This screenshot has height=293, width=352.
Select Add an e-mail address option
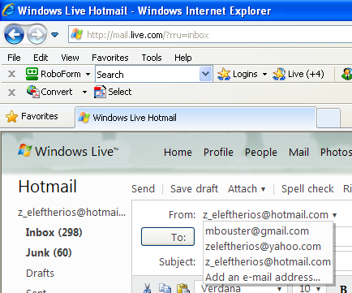(x=263, y=278)
